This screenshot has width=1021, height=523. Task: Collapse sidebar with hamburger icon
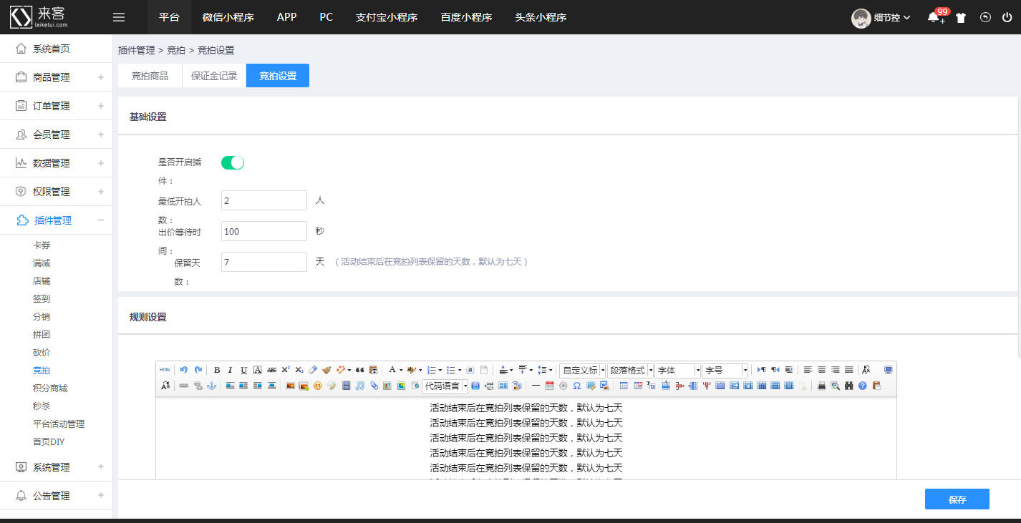click(119, 17)
